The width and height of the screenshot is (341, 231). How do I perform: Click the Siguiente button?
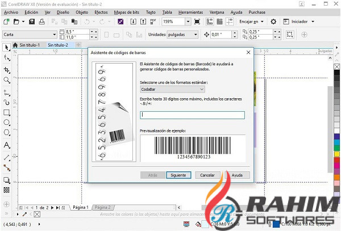pos(178,175)
